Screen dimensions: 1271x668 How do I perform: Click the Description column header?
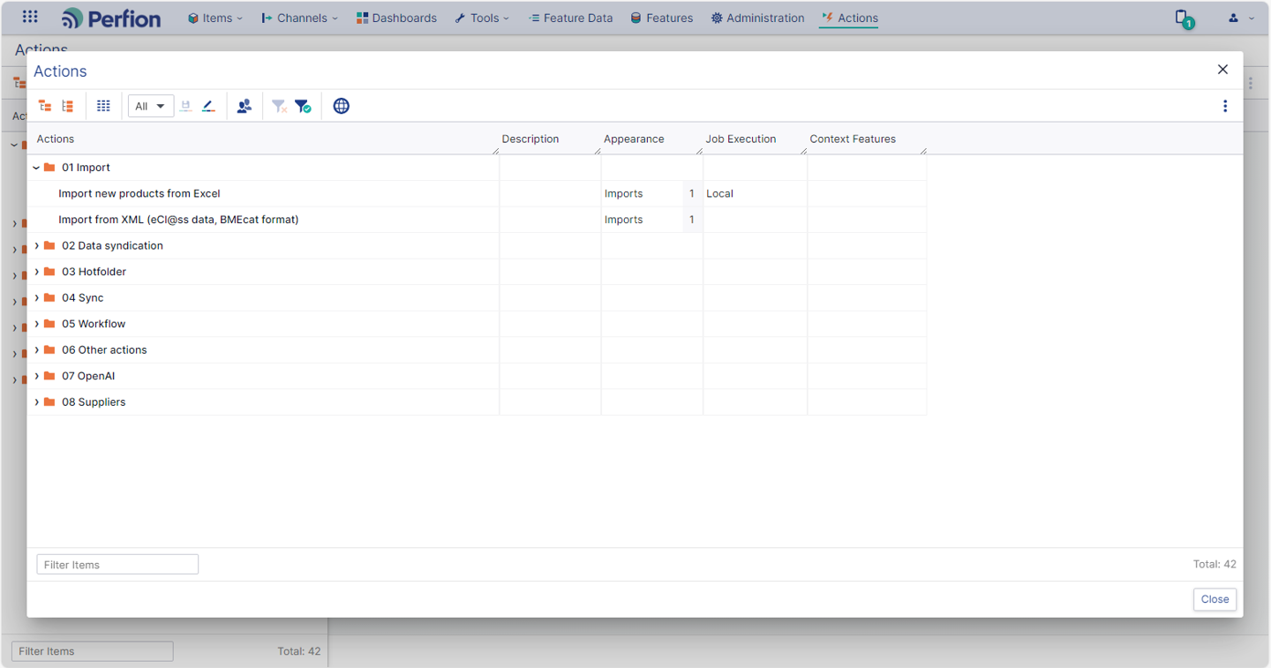(x=550, y=139)
